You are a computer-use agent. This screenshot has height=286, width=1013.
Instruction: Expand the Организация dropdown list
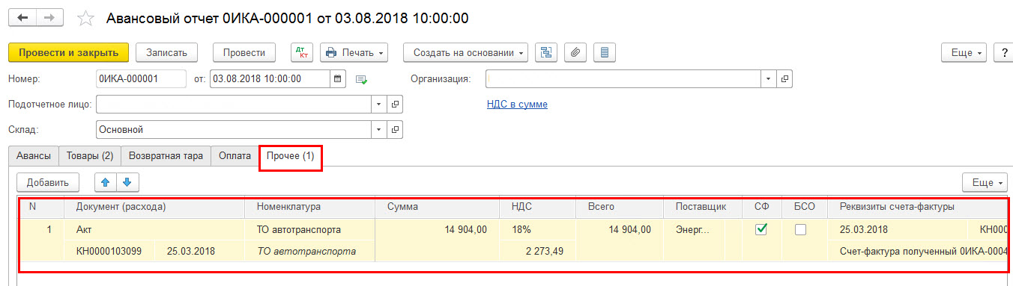click(769, 78)
